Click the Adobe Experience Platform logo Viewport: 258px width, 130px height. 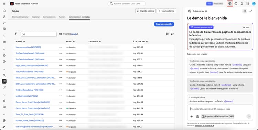12,4
